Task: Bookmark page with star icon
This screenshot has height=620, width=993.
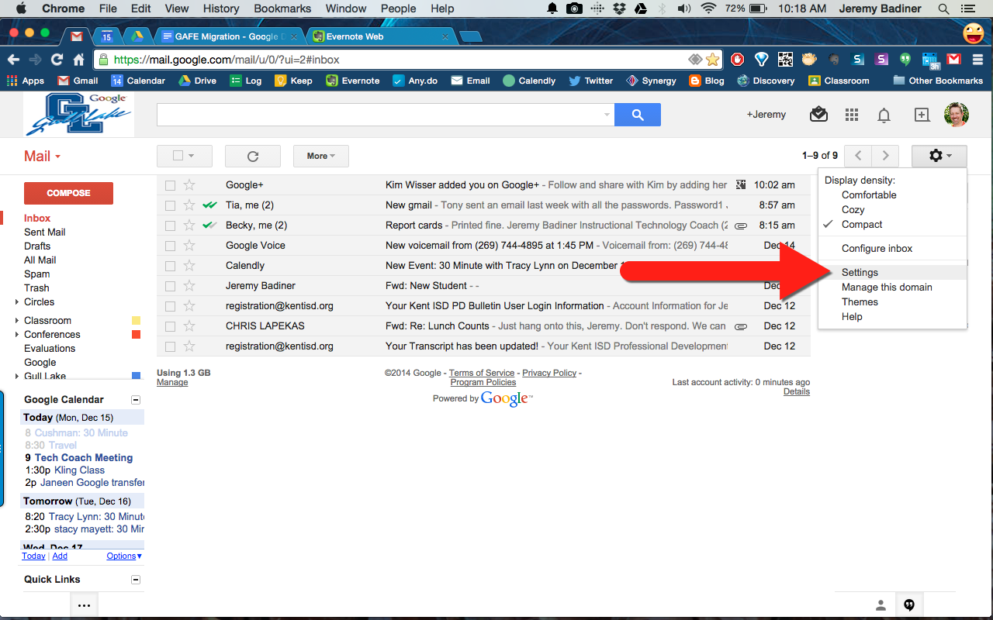Action: tap(712, 60)
